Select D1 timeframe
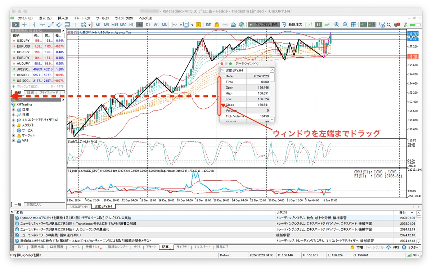 (x=148, y=24)
